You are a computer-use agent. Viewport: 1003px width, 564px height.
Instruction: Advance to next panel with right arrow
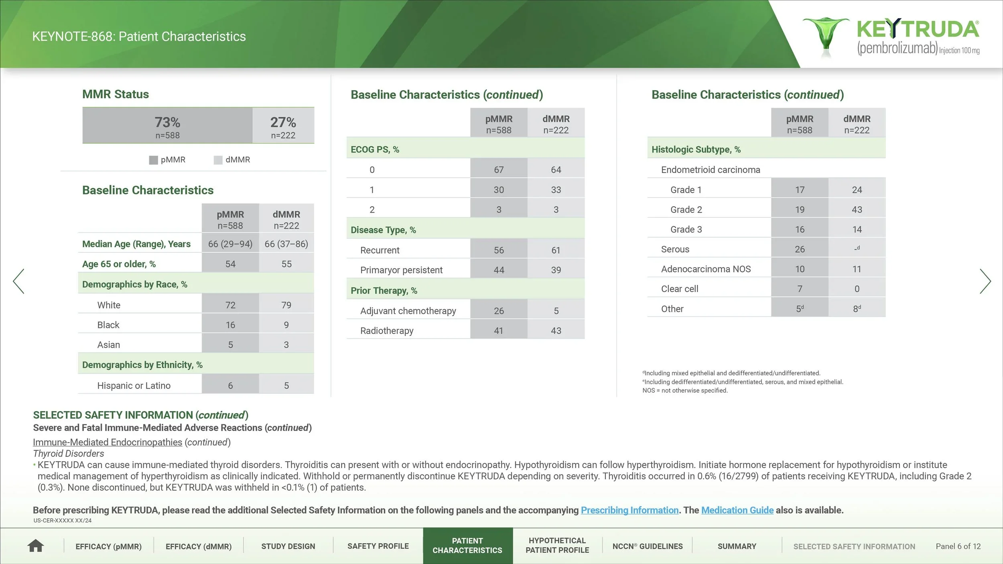pyautogui.click(x=985, y=281)
